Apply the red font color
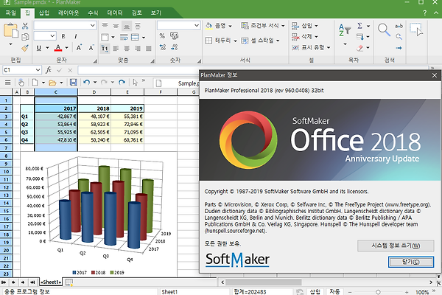The height and width of the screenshot is (295, 442). click(x=58, y=48)
